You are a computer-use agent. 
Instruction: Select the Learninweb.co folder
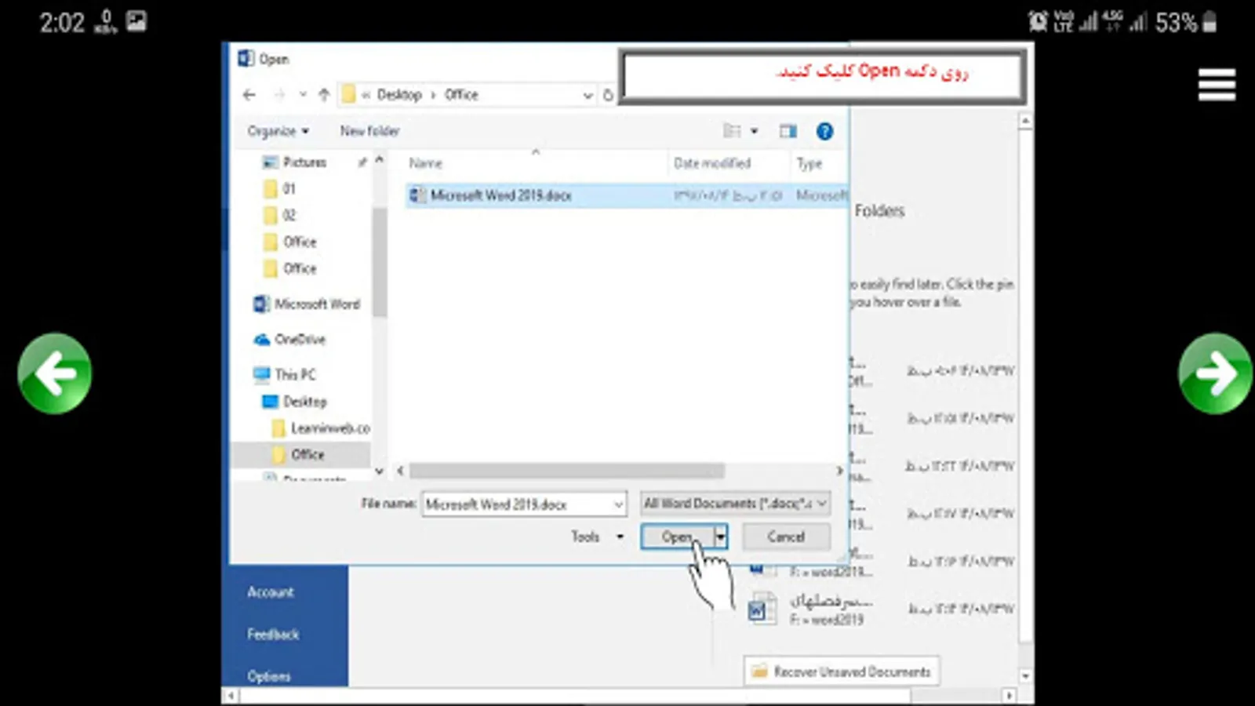tap(320, 428)
